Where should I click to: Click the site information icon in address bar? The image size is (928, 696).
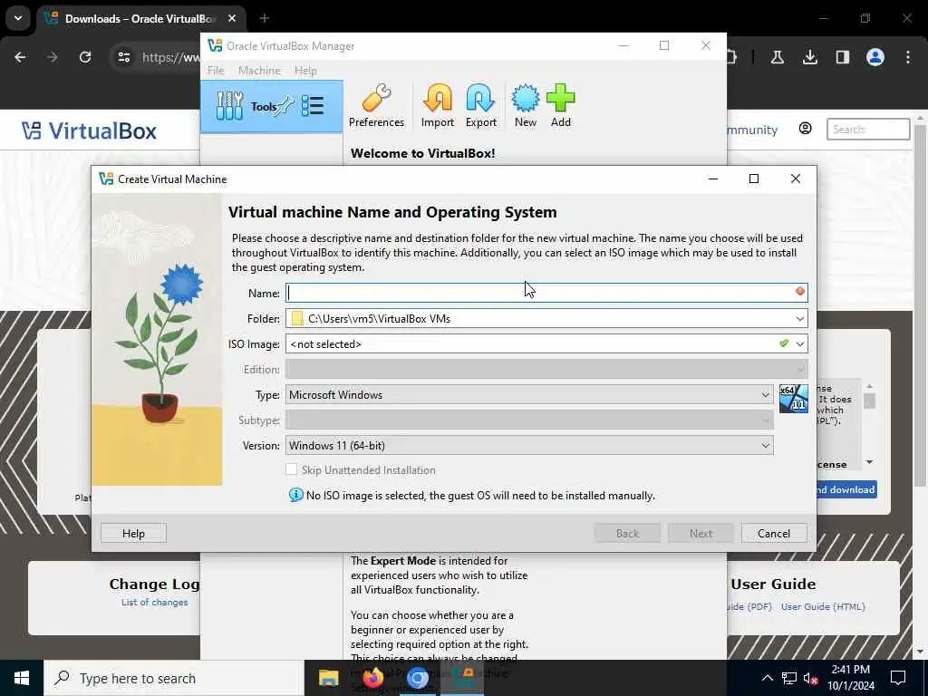pyautogui.click(x=123, y=57)
